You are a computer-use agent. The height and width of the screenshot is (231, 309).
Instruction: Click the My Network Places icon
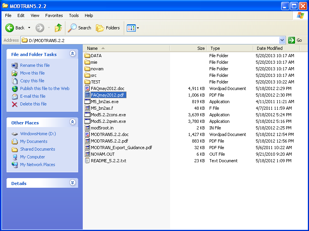tap(15, 165)
